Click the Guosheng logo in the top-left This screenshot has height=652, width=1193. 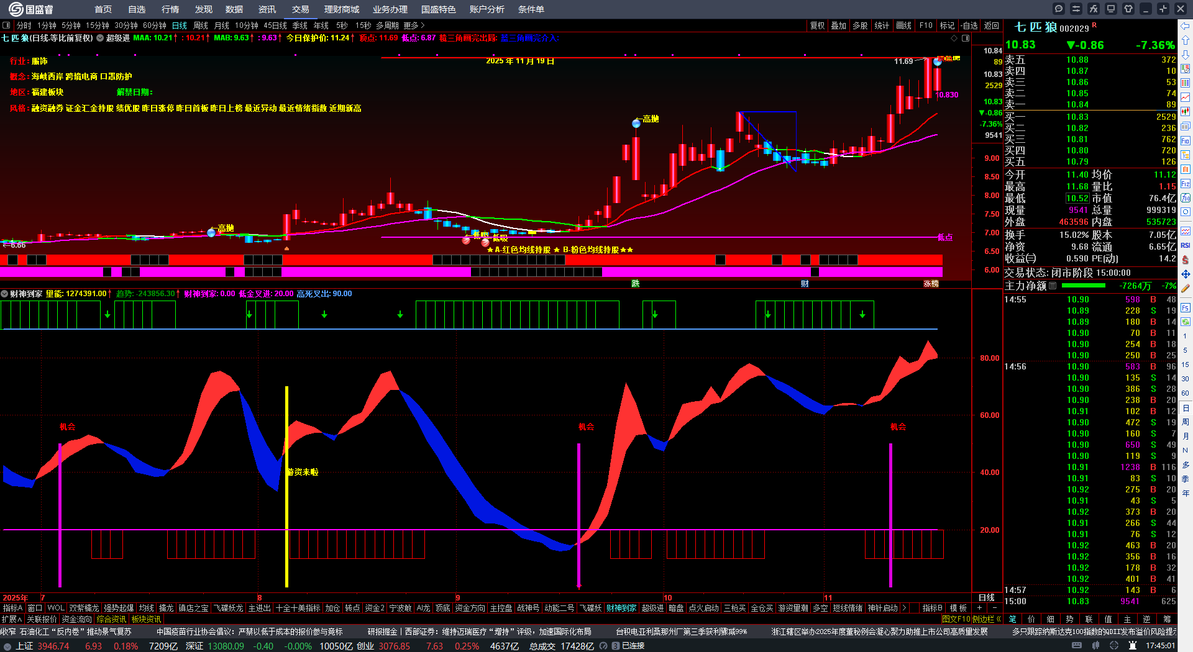(x=31, y=9)
